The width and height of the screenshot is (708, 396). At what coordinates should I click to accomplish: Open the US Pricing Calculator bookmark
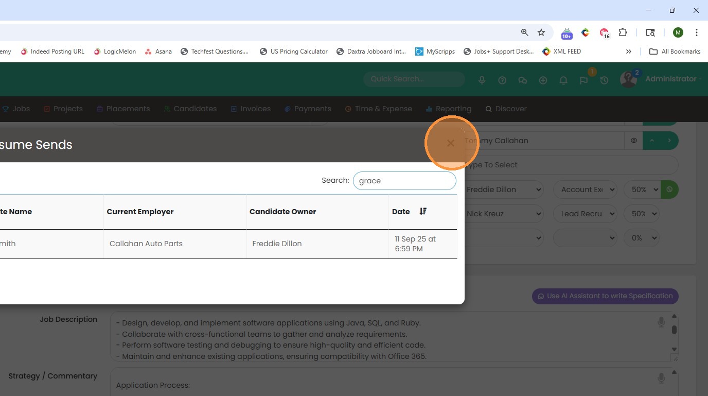point(294,51)
